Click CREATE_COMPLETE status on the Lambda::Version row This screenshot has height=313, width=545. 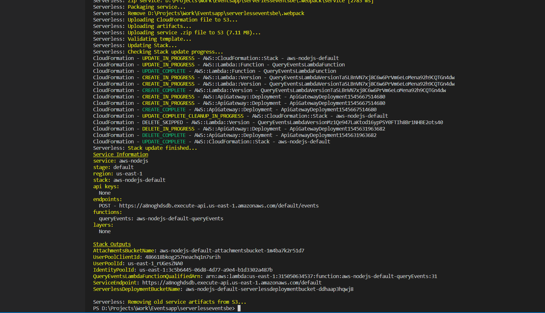(164, 90)
